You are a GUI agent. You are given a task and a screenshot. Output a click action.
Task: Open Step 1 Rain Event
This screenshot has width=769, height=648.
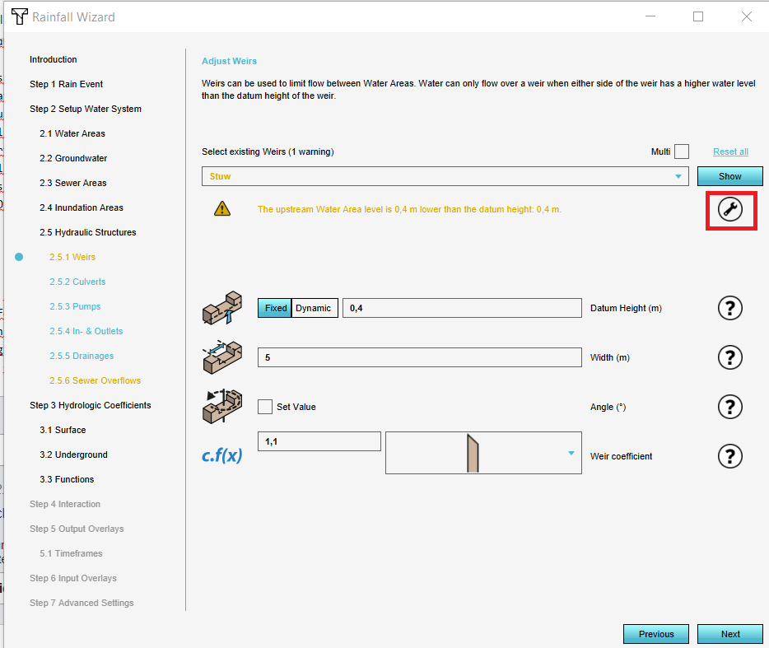click(x=66, y=84)
